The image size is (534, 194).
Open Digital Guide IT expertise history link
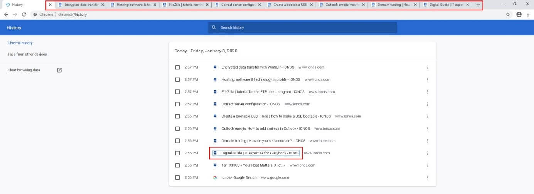point(260,153)
